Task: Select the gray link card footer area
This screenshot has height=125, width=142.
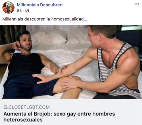Action: click(x=71, y=112)
